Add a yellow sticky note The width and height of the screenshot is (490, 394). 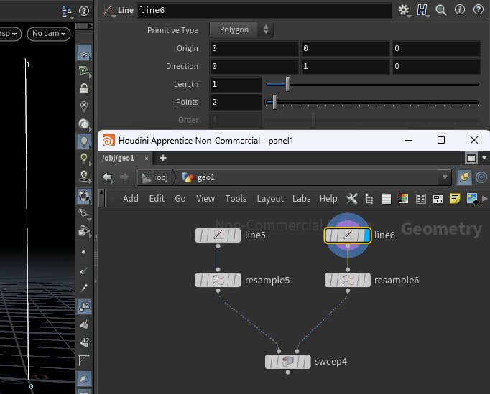pos(455,199)
